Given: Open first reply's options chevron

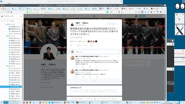Looking at the screenshot, I should 118,57.
